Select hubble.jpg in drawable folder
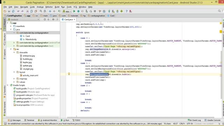 pos(28,59)
